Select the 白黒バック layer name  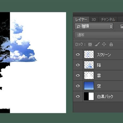(105, 97)
